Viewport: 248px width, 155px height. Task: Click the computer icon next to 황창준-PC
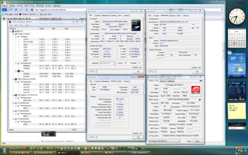click(x=13, y=31)
